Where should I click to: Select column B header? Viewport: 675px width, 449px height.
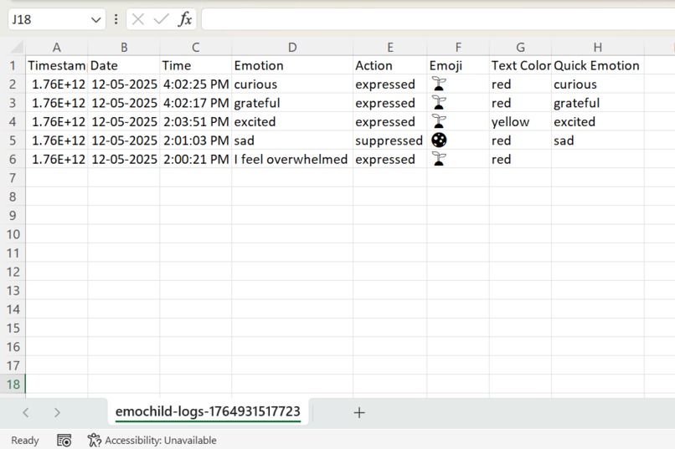tap(124, 48)
